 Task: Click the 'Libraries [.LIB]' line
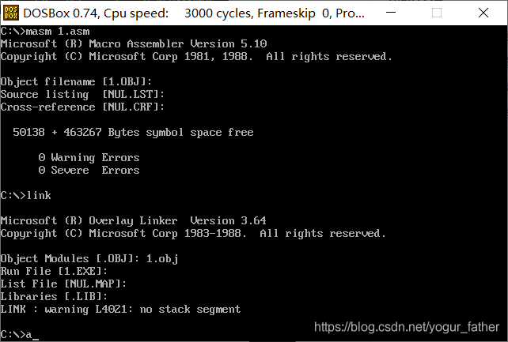tap(54, 296)
